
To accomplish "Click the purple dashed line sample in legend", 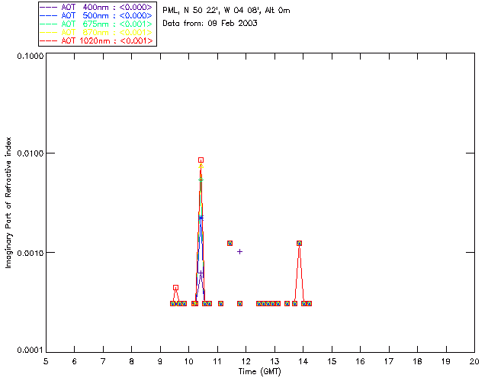I will coord(49,7).
